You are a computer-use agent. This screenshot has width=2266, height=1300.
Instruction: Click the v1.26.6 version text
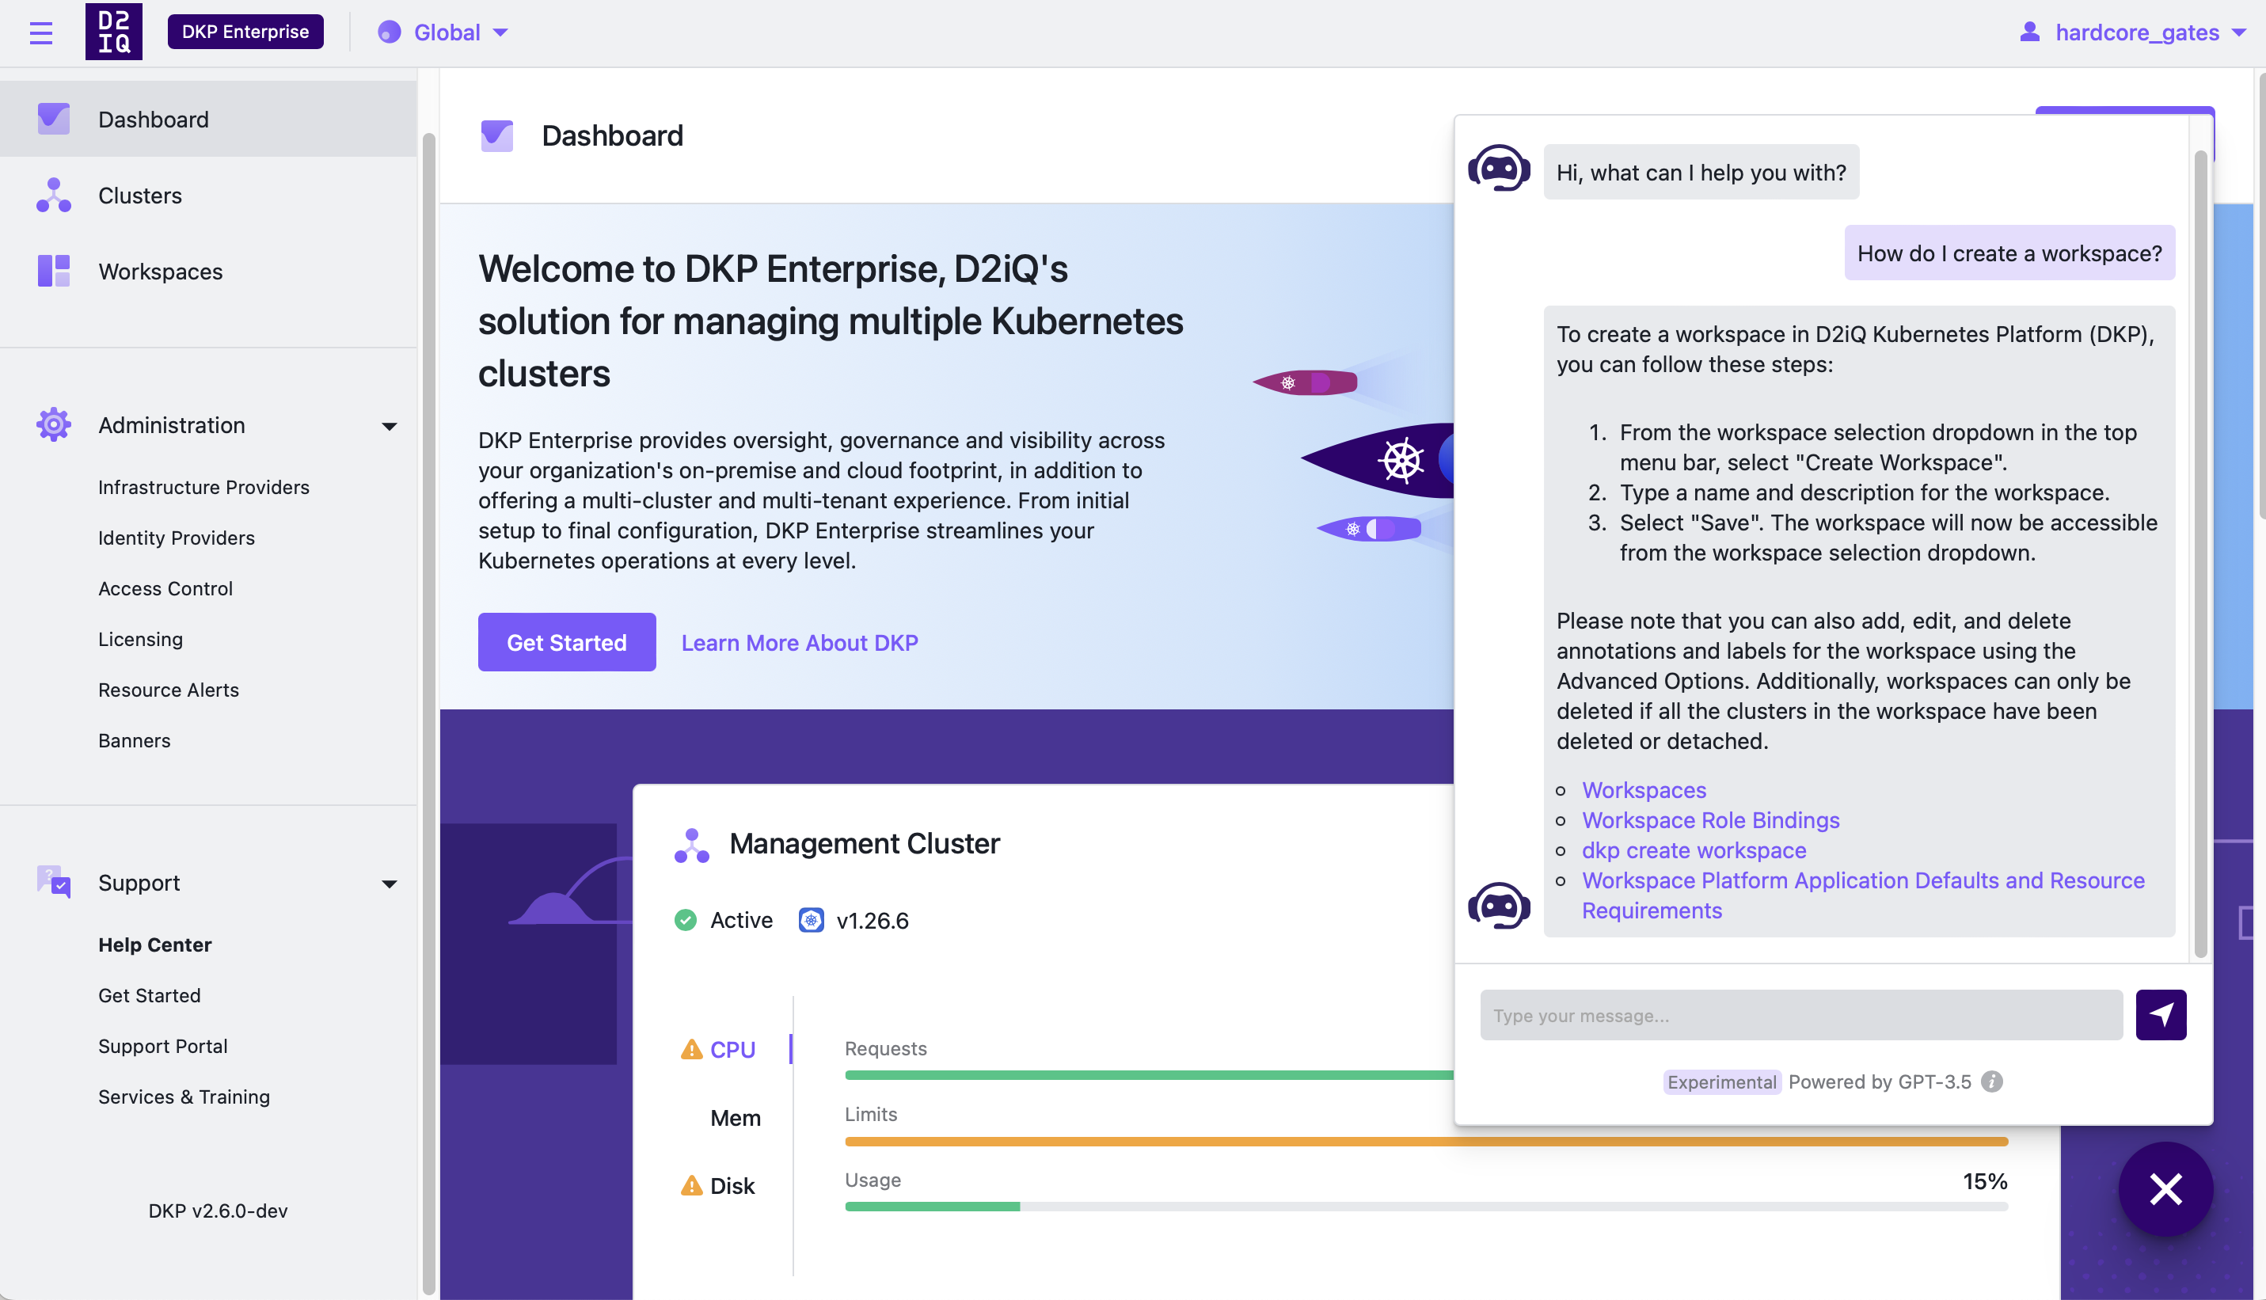click(x=873, y=921)
